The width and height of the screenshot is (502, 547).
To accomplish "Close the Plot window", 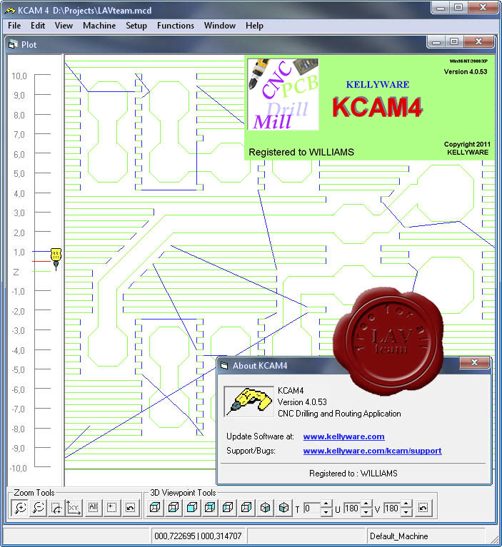I will click(478, 41).
